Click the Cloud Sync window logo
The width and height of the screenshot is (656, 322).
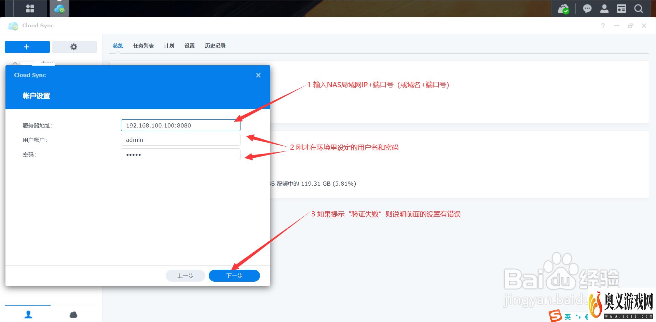(13, 26)
